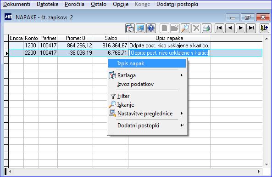
Task: Open Nastavitve preglednice submenu
Action: 147,114
